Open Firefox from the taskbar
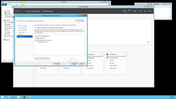 pyautogui.click(x=24, y=97)
